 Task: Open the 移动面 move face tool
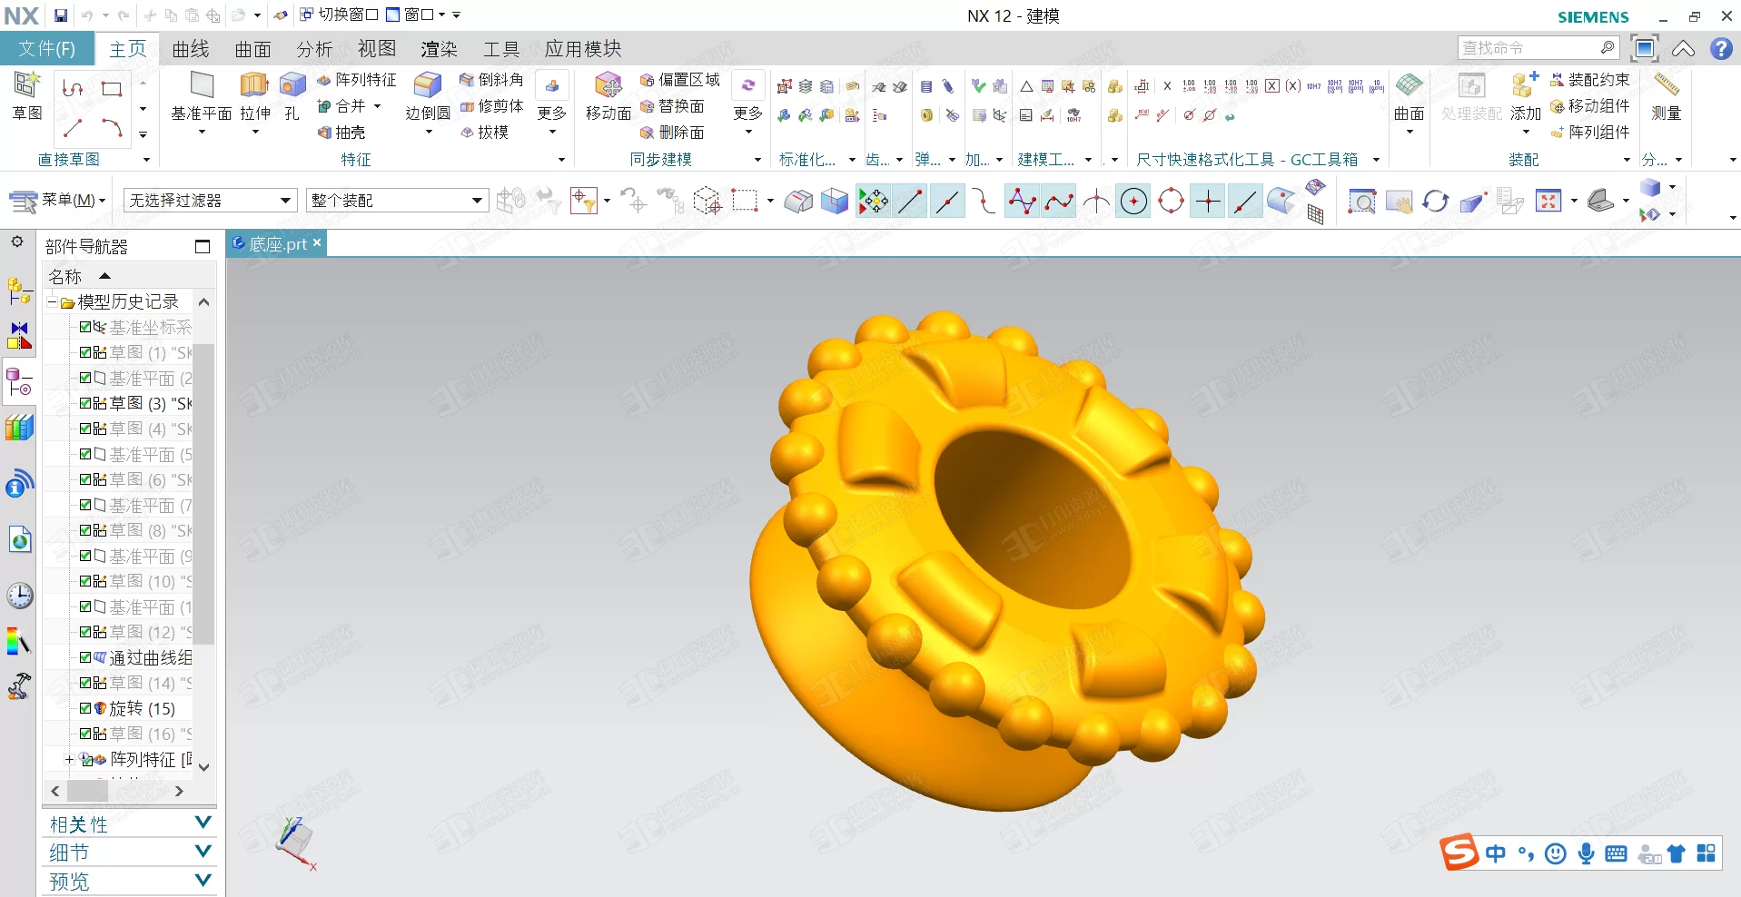608,96
